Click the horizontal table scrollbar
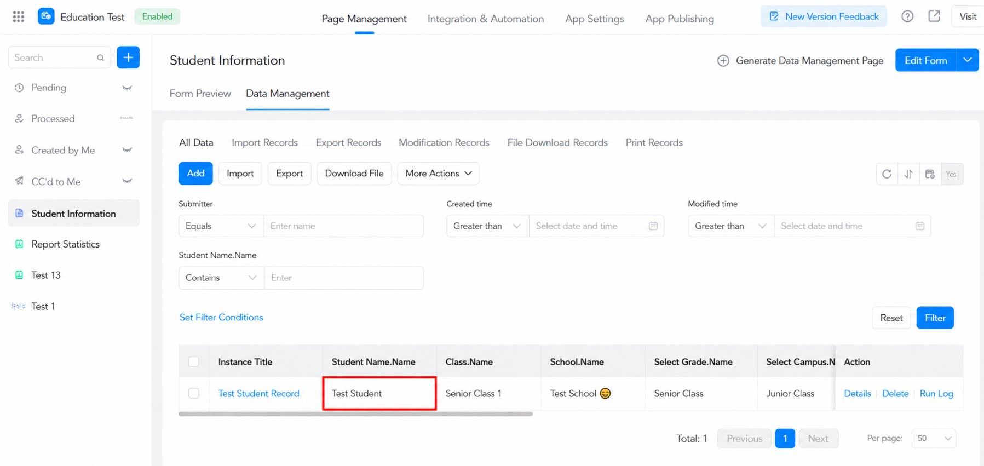Viewport: 984px width, 466px height. (x=355, y=414)
